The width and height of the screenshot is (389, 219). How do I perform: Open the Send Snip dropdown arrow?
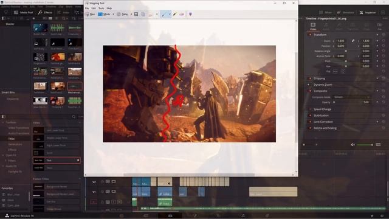coord(157,15)
